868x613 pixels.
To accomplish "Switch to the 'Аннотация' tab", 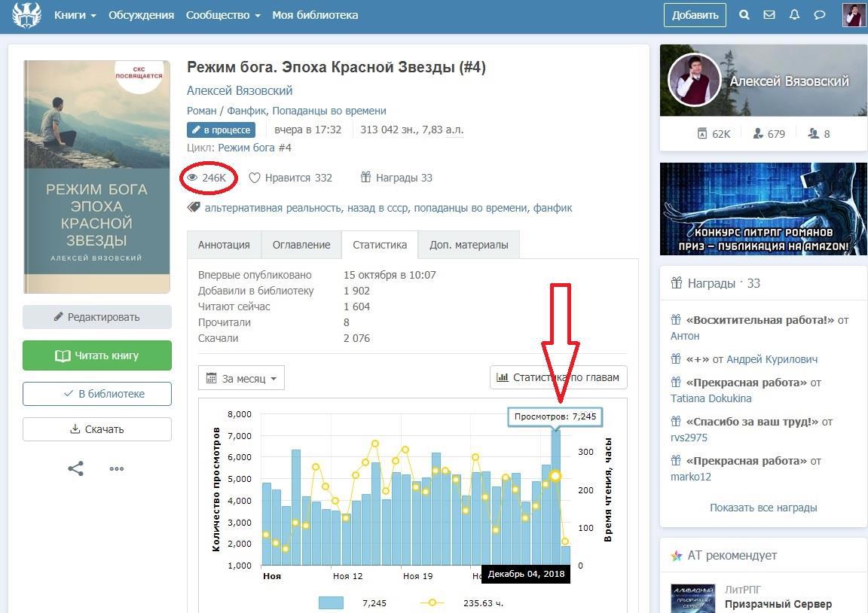I will (x=224, y=245).
